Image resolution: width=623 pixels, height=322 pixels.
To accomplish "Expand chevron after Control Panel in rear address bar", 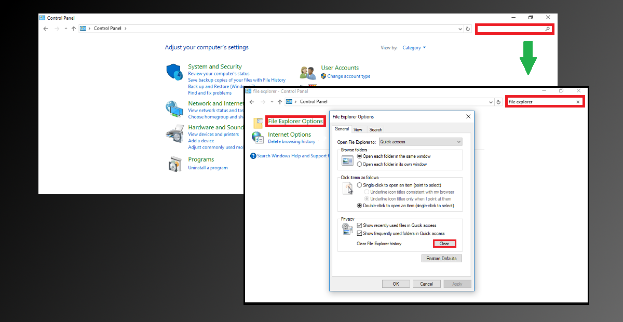I will coord(125,29).
